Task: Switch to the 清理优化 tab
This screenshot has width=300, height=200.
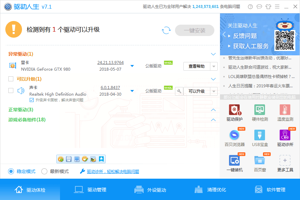Action: (x=210, y=190)
